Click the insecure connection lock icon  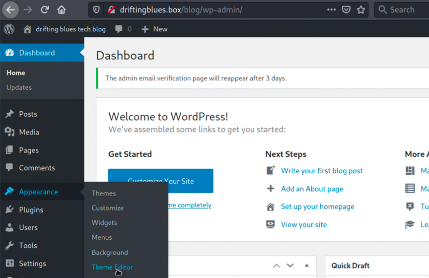[111, 10]
